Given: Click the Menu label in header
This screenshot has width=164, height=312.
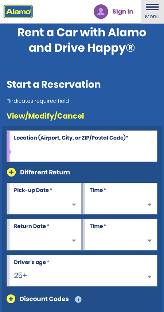Looking at the screenshot, I should click(152, 16).
